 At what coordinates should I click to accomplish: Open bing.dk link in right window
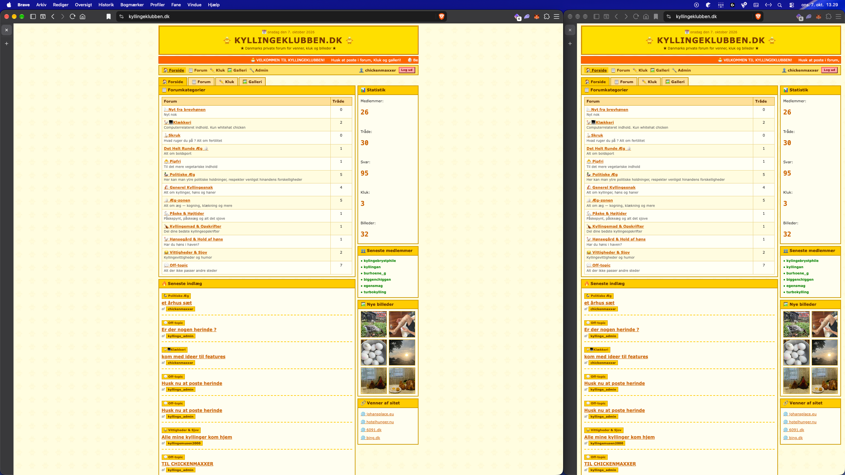793,438
